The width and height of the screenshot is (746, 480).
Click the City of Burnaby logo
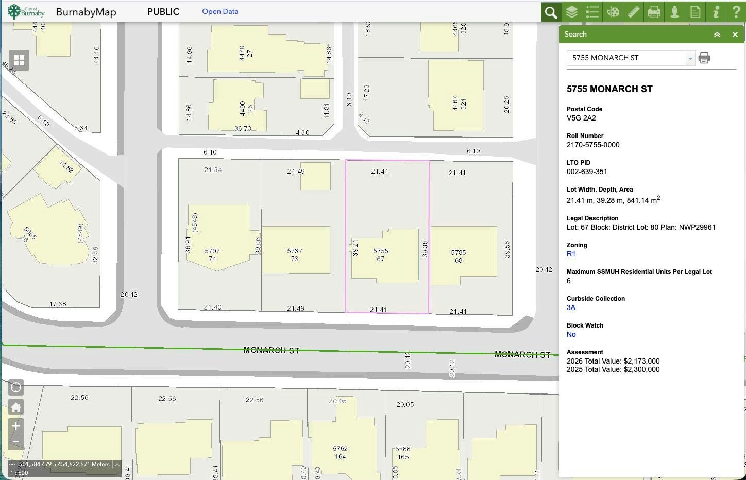point(26,11)
